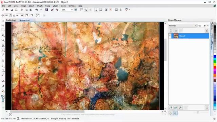The image size is (217, 122).
Task: Open the Hints docker tab
Action: click(x=212, y=26)
